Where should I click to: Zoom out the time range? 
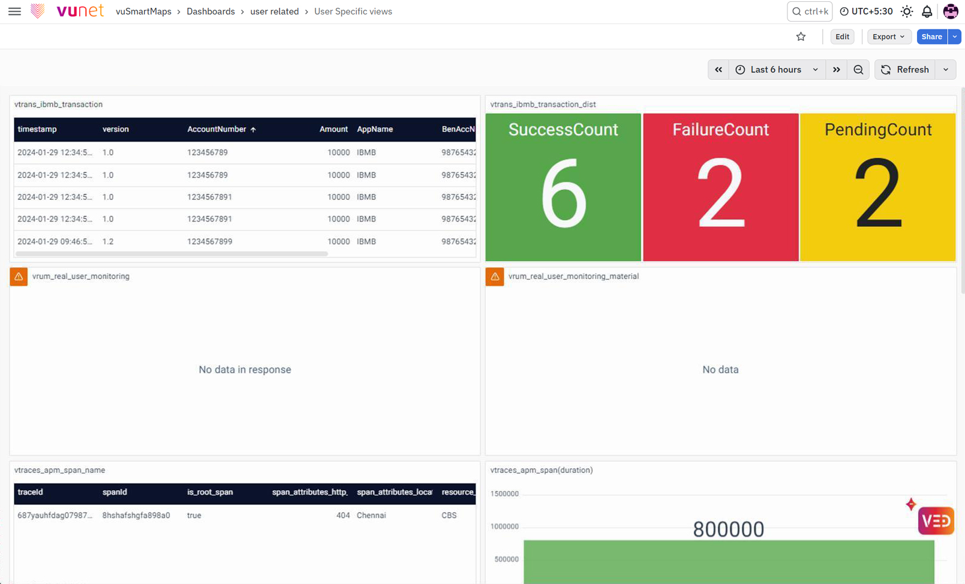pos(858,70)
